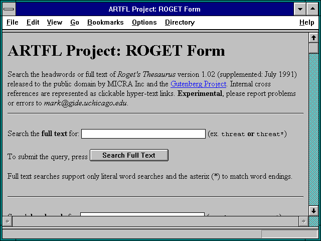Open the Edit menu
The height and width of the screenshot is (241, 321).
(33, 22)
